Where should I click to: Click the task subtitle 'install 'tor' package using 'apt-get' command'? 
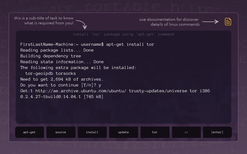click(x=123, y=34)
